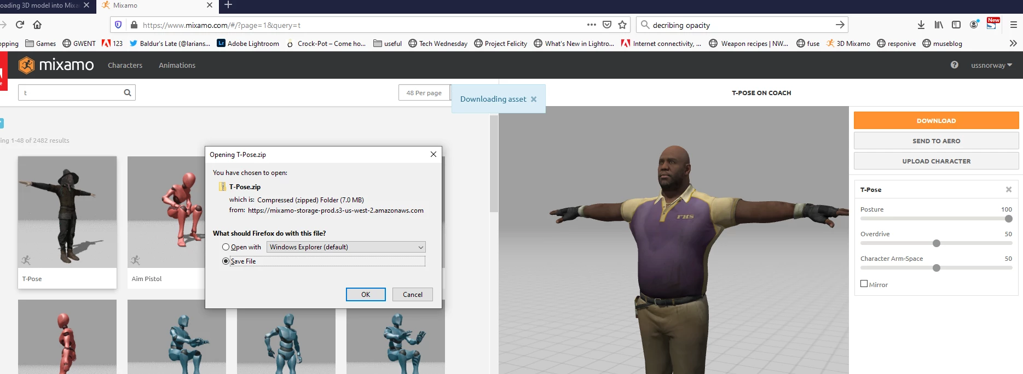1023x374 pixels.
Task: Open the 3D Mixamo bookmark
Action: [x=848, y=43]
